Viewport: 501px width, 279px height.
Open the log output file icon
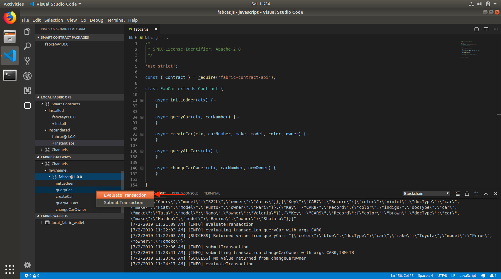click(477, 194)
